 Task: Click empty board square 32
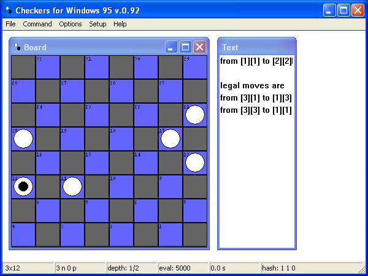tap(48, 67)
